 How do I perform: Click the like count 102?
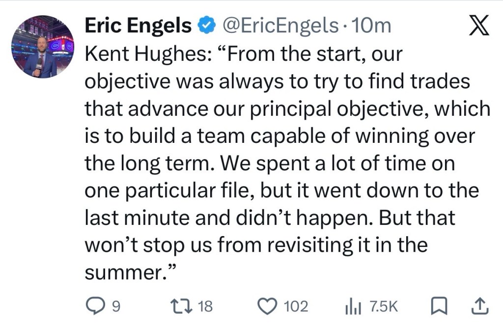coord(296,307)
